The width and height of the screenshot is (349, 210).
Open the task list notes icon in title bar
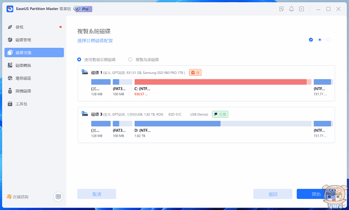coord(281,9)
